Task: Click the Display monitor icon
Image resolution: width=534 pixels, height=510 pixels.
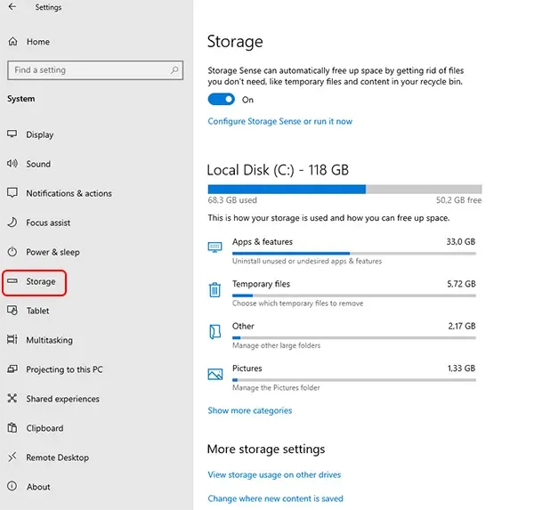Action: point(12,134)
